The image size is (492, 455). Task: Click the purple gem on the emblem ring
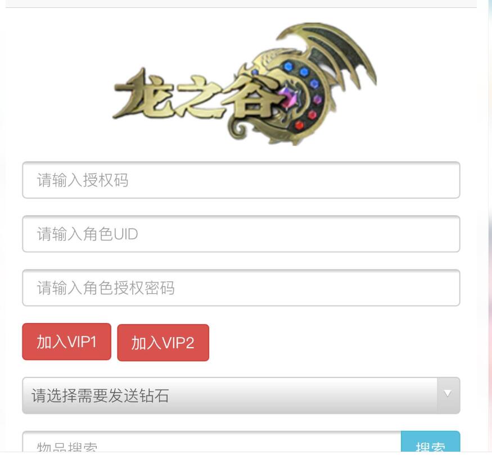318,100
